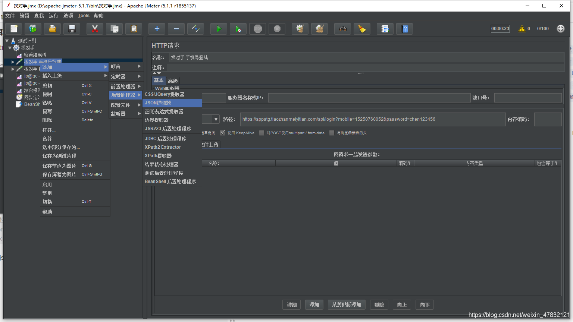Click the Clear results broom icon
Viewport: 573px width, 322px height.
tap(300, 29)
